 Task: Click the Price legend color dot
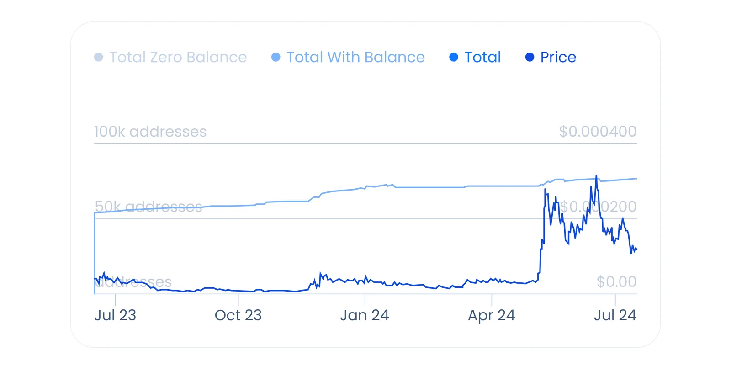[530, 57]
